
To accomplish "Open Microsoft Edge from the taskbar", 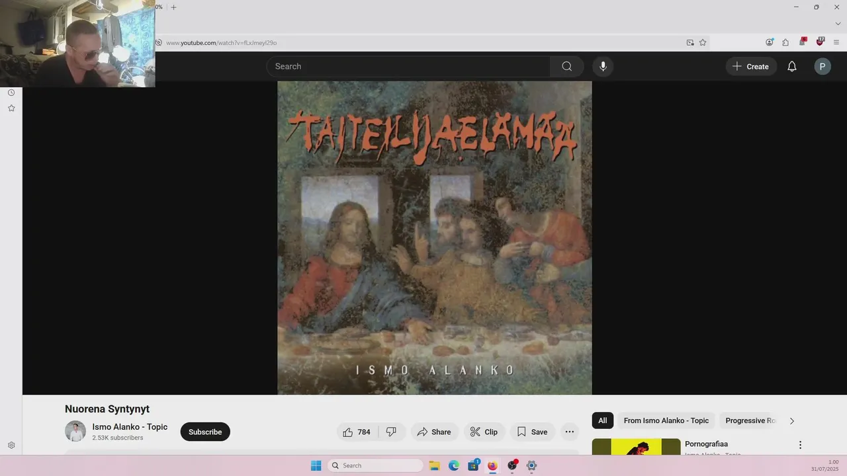I will coord(454,465).
